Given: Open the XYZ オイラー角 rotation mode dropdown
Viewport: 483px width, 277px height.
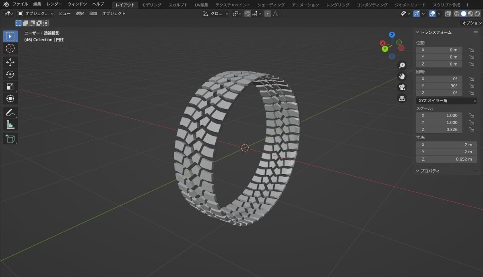Looking at the screenshot, I should tap(446, 101).
